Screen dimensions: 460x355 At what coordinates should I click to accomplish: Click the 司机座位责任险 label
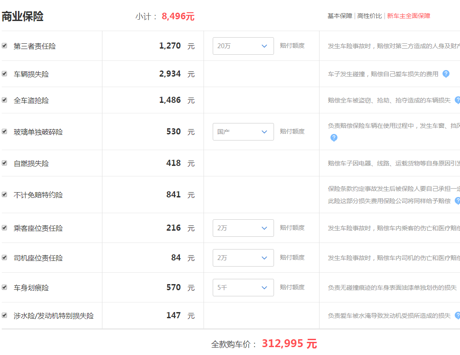(38, 258)
